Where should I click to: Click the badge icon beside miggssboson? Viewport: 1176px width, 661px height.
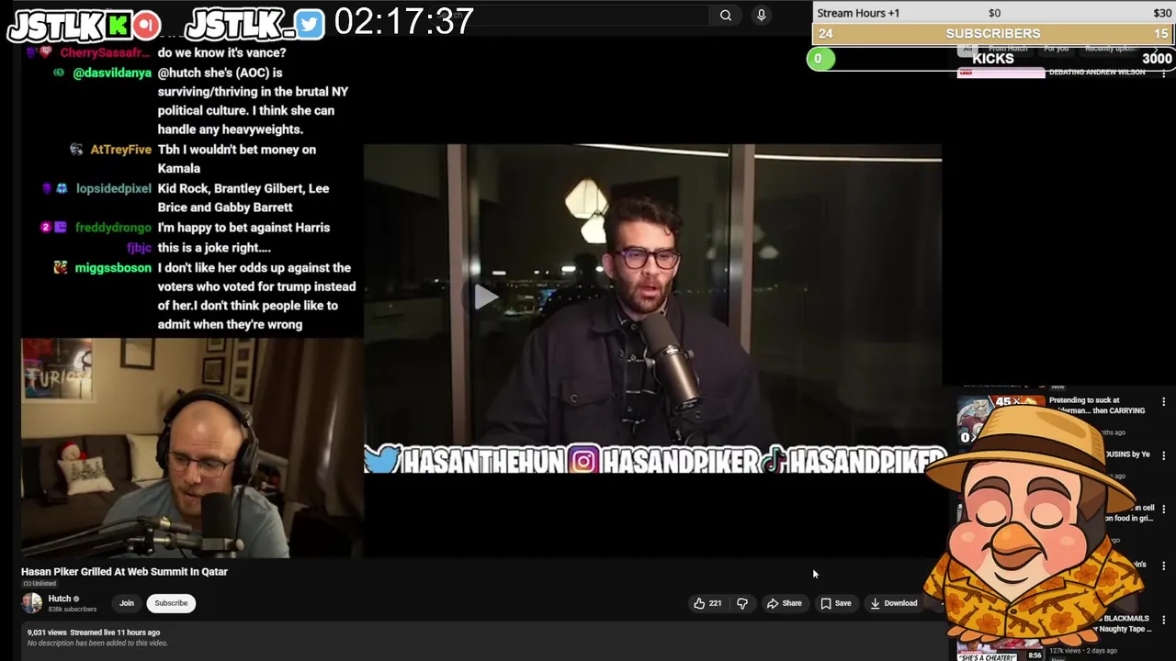(x=61, y=268)
